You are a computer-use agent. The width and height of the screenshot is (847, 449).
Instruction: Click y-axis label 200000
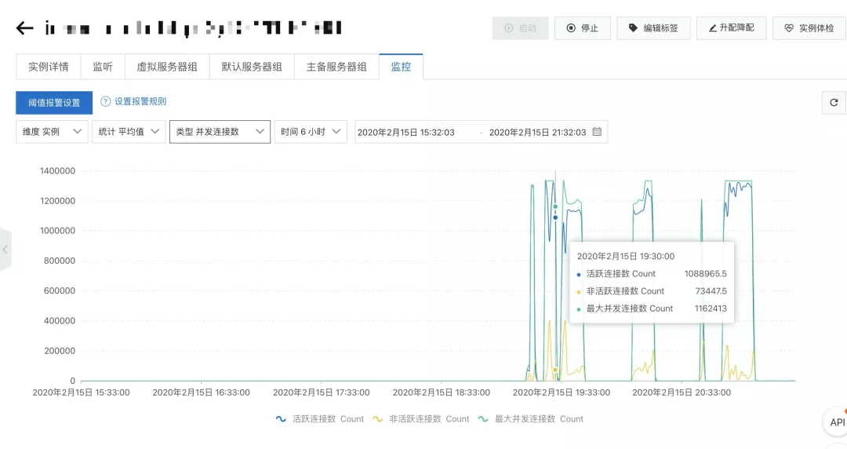60,351
